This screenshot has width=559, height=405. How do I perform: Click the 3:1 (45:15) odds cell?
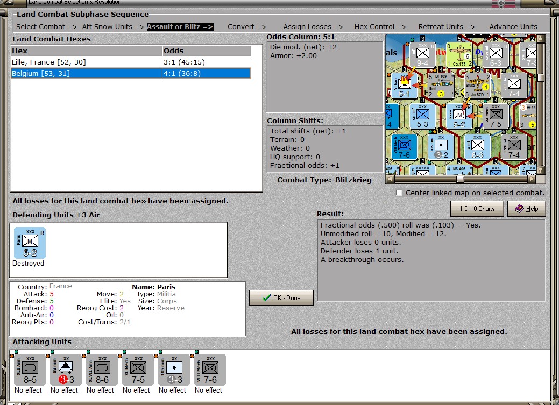207,62
